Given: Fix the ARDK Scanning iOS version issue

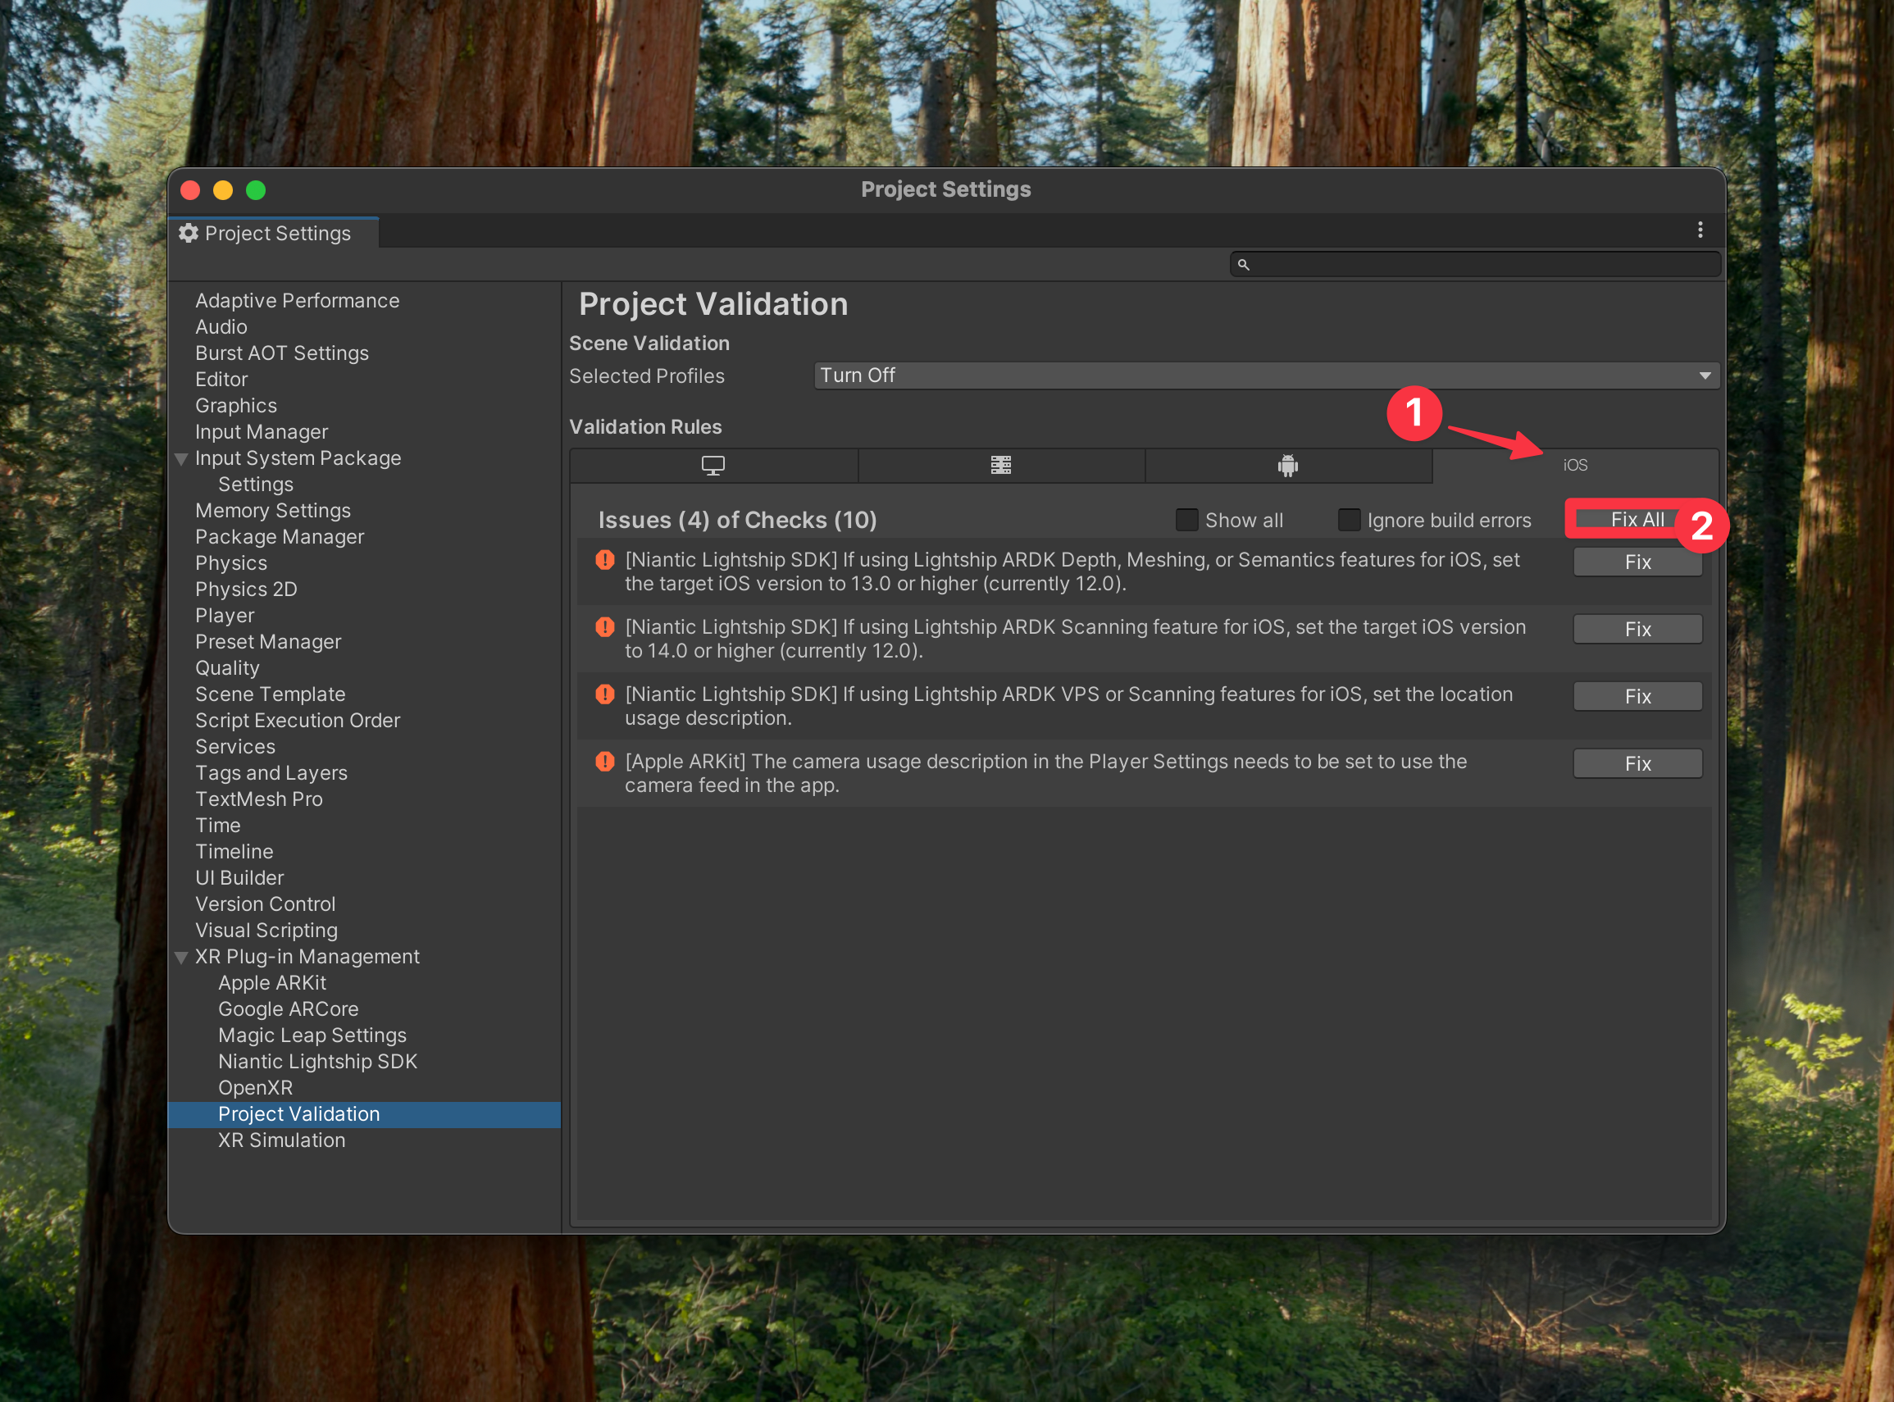Looking at the screenshot, I should tap(1637, 629).
